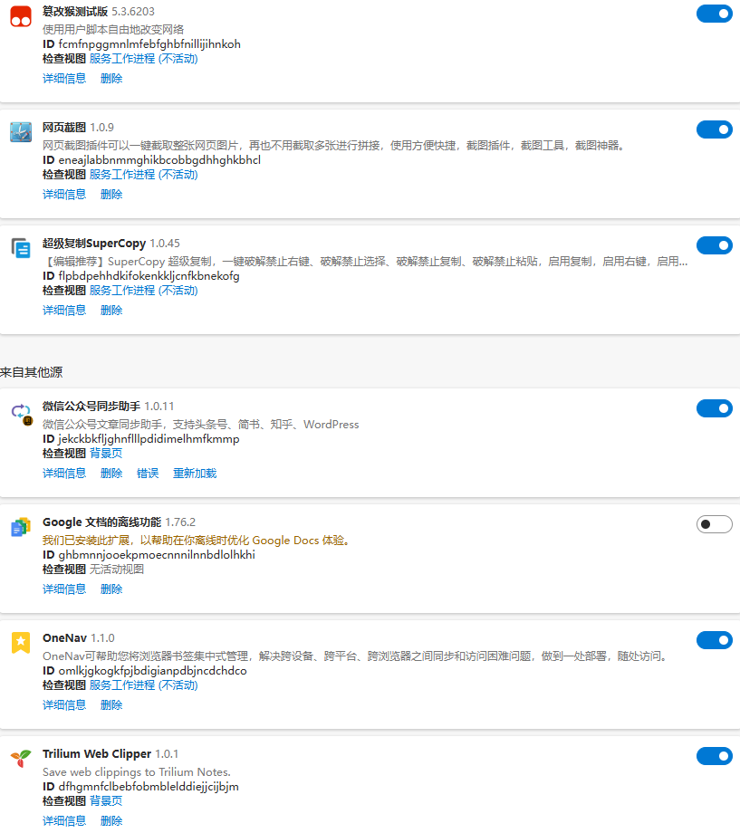The image size is (740, 833).
Task: Click 删除 for 网页截图
Action: pos(111,195)
